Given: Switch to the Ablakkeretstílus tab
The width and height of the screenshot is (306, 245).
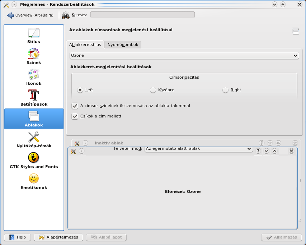Looking at the screenshot, I should coord(85,45).
